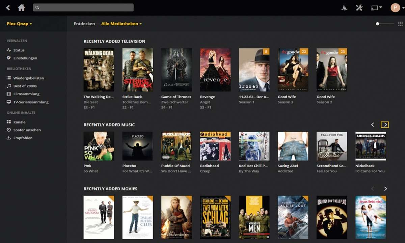Open the P!nk So What album cover
This screenshot has width=405, height=243.
(99, 146)
